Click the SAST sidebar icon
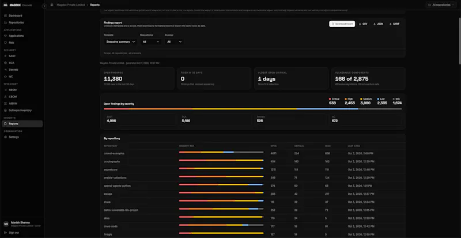This screenshot has height=238, width=461. pos(6,56)
